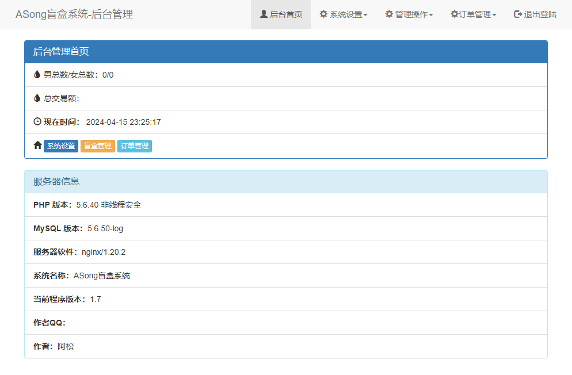This screenshot has width=572, height=375.
Task: Open the 订单管理 navbar menu label
Action: 475,14
